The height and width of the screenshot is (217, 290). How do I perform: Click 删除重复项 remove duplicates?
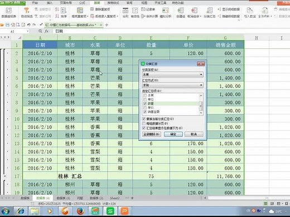point(100,9)
